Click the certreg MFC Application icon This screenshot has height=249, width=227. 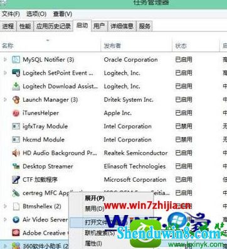pos(16,193)
